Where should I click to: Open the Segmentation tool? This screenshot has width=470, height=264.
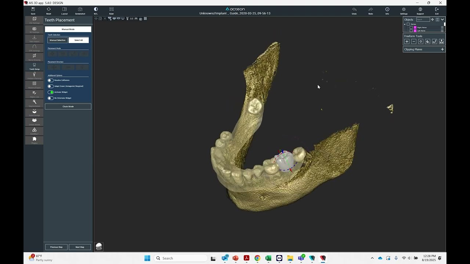pos(35,103)
